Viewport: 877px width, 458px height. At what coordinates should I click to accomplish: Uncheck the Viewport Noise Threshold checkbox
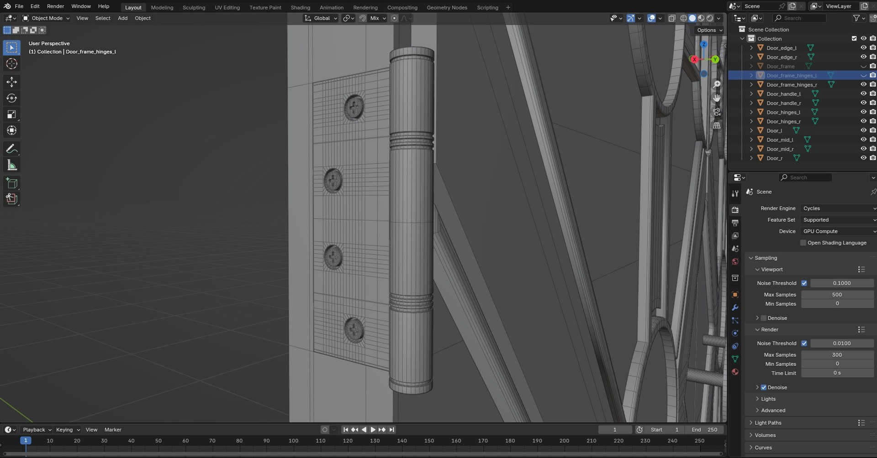click(804, 283)
